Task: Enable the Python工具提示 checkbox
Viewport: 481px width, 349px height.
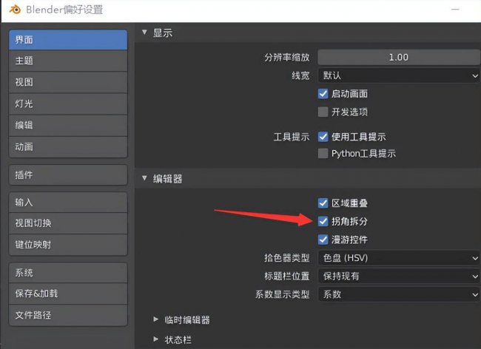Action: tap(323, 153)
